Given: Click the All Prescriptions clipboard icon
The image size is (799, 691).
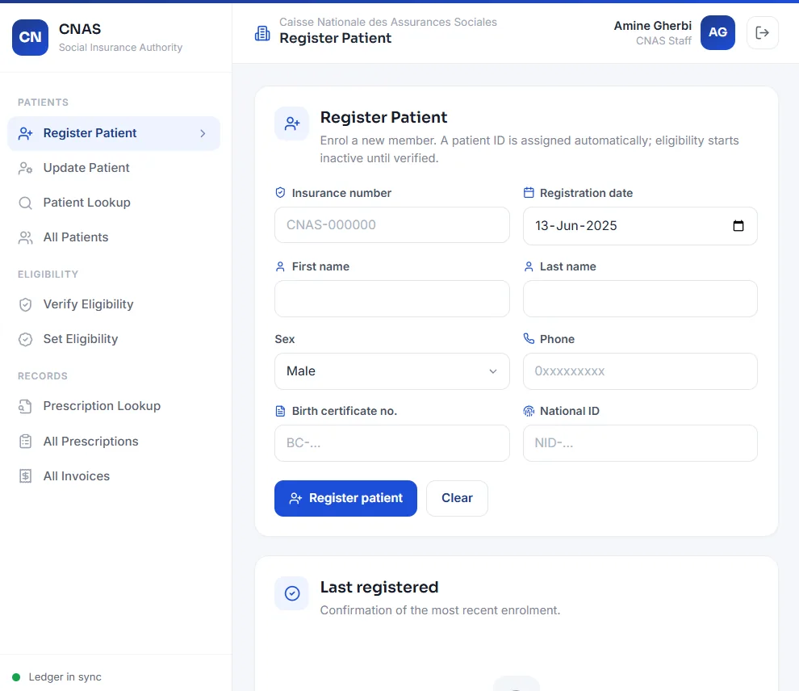Looking at the screenshot, I should click(x=26, y=442).
